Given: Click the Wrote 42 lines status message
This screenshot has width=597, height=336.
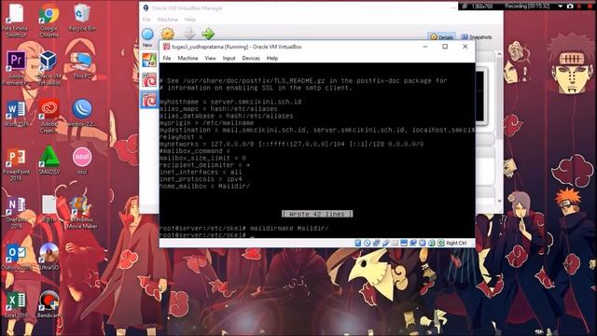Looking at the screenshot, I should click(317, 214).
